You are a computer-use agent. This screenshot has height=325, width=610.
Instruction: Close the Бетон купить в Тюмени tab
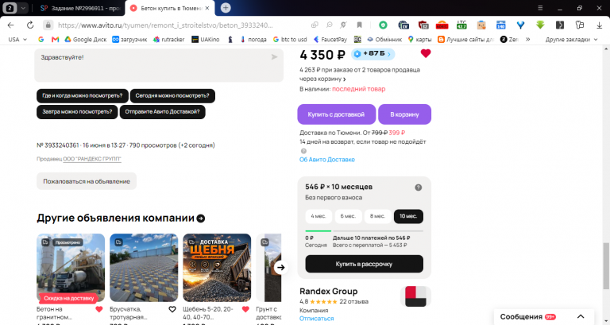coord(207,8)
